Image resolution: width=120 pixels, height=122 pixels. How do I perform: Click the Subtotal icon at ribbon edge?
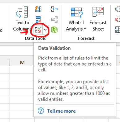tap(118, 30)
